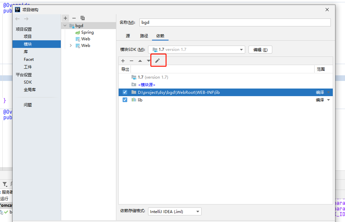Select the <模块源> dependency row
Viewport: 345px width, 222px height.
[225, 85]
